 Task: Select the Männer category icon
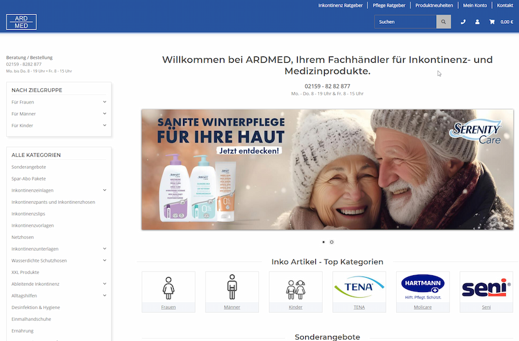click(232, 287)
